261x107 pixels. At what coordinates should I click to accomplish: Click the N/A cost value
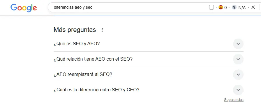(x=242, y=8)
